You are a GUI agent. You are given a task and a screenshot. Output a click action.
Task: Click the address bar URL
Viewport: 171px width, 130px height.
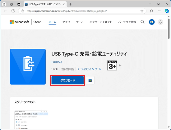[67, 11]
